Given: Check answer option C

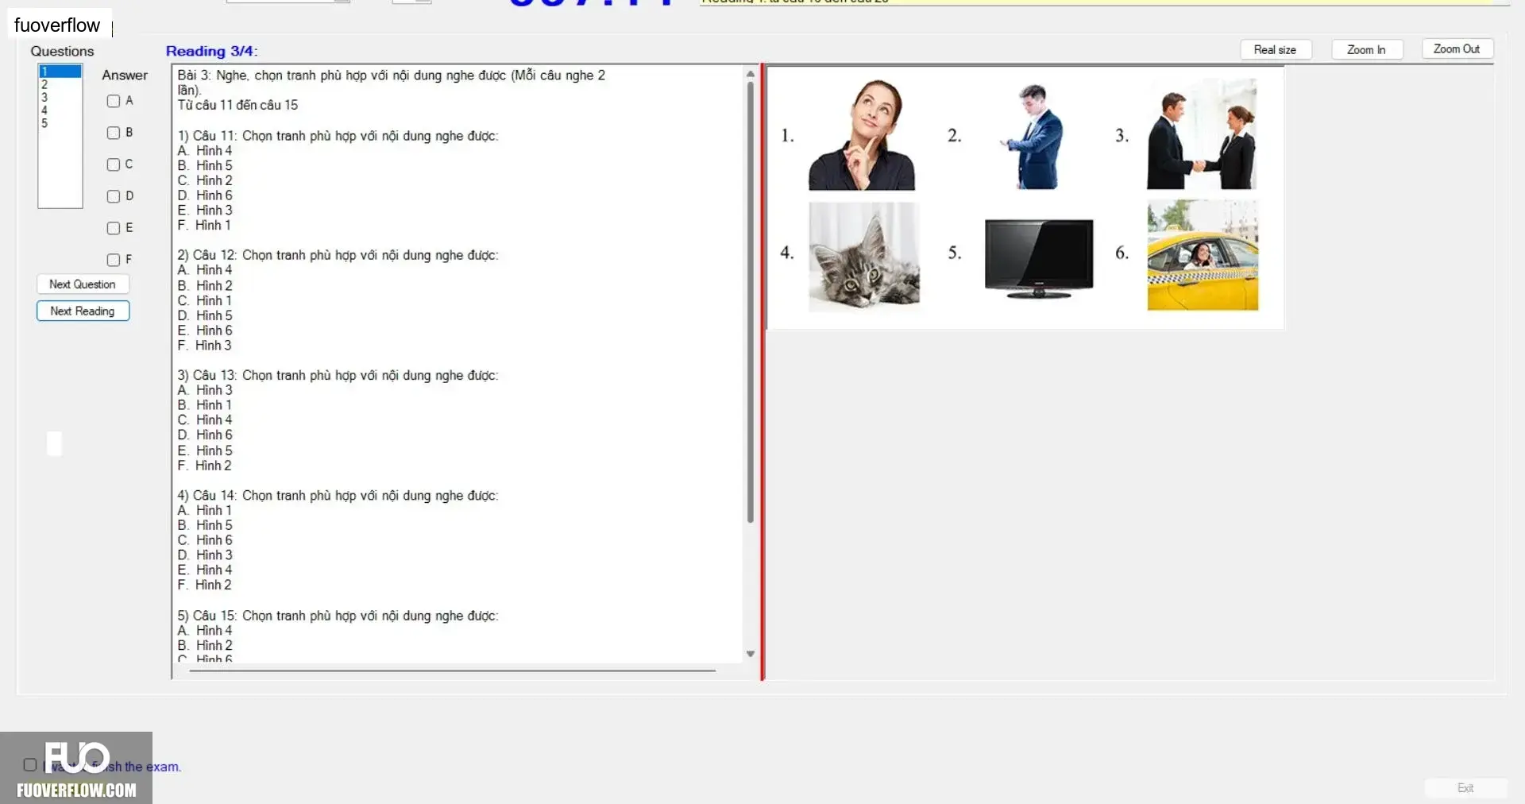Looking at the screenshot, I should (x=114, y=164).
